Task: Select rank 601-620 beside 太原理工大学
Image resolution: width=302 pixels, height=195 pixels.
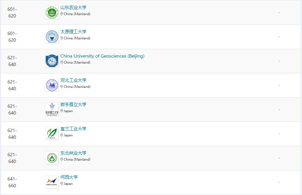Action: tap(12, 37)
